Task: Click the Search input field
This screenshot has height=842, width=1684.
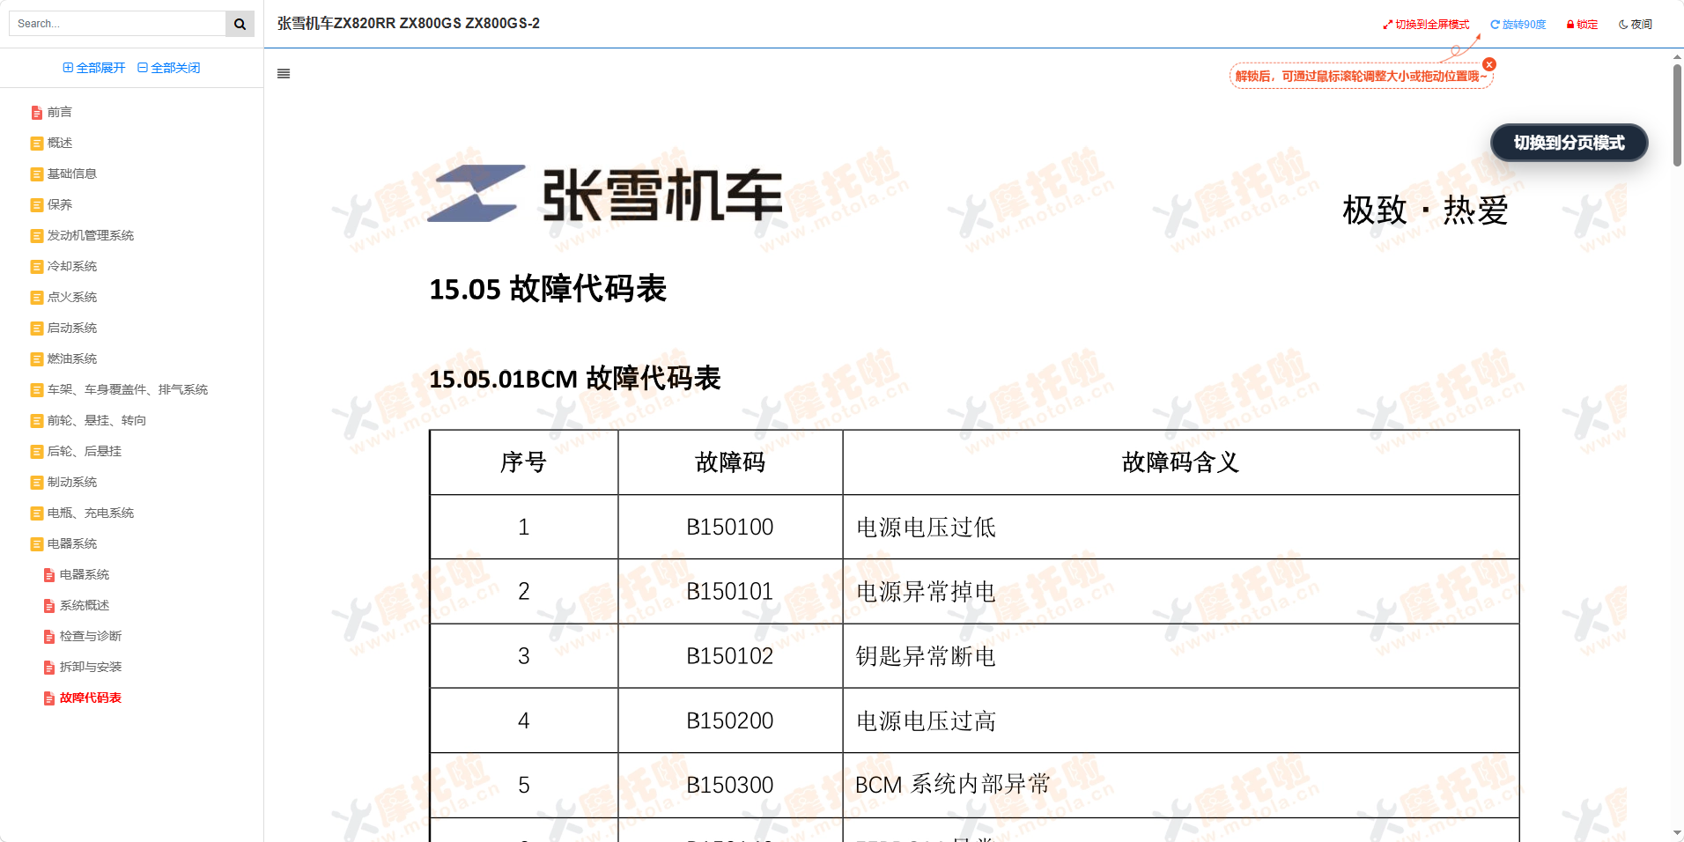Action: coord(118,24)
